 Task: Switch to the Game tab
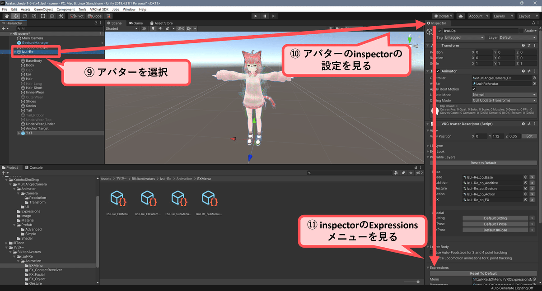pos(135,23)
